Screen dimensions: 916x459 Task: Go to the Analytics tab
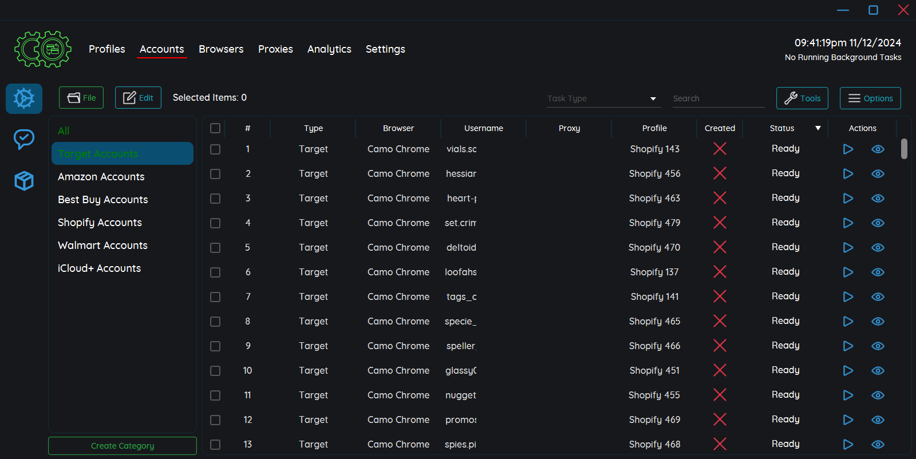pos(329,49)
